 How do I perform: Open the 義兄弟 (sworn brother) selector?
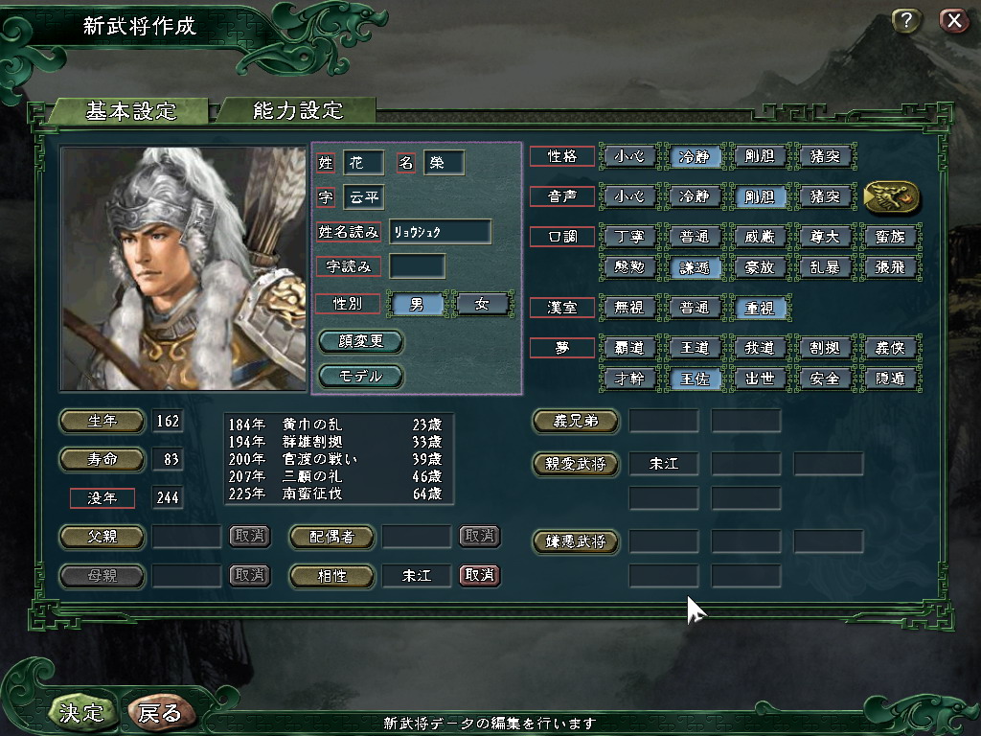(x=576, y=422)
